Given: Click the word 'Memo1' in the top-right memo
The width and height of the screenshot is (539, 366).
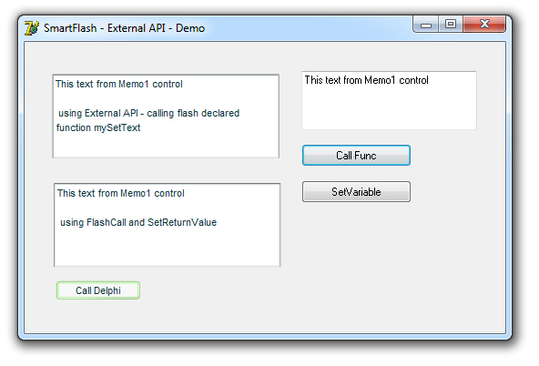Looking at the screenshot, I should [380, 80].
